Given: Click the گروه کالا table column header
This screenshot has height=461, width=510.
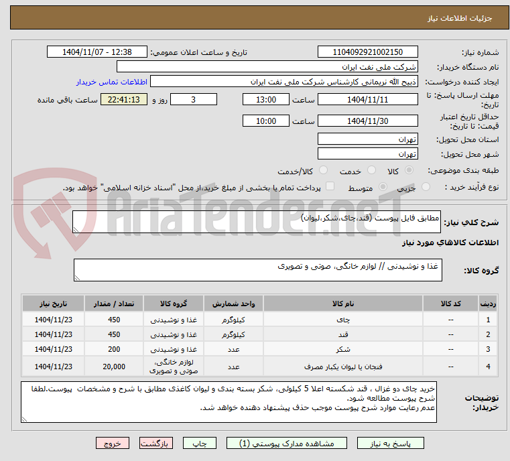Looking at the screenshot, I should pos(174,304).
